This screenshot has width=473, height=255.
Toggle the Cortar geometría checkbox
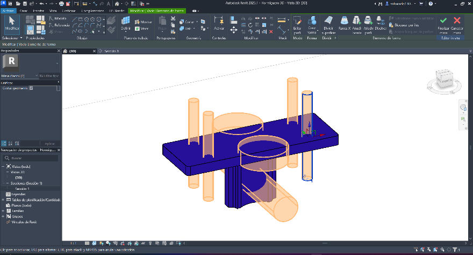pyautogui.click(x=31, y=88)
